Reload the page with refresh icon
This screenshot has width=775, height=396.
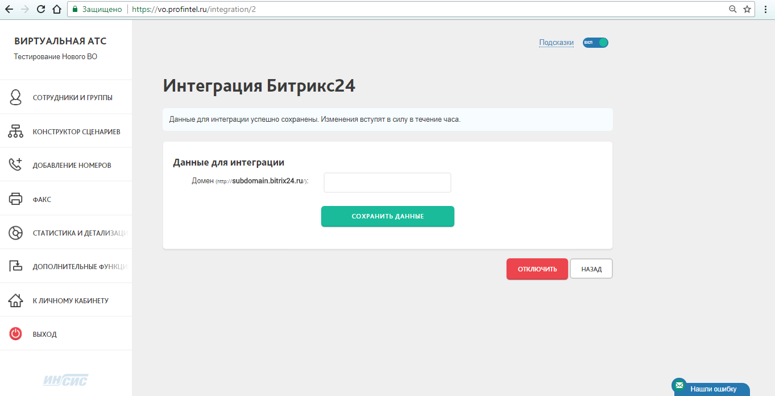pyautogui.click(x=41, y=9)
